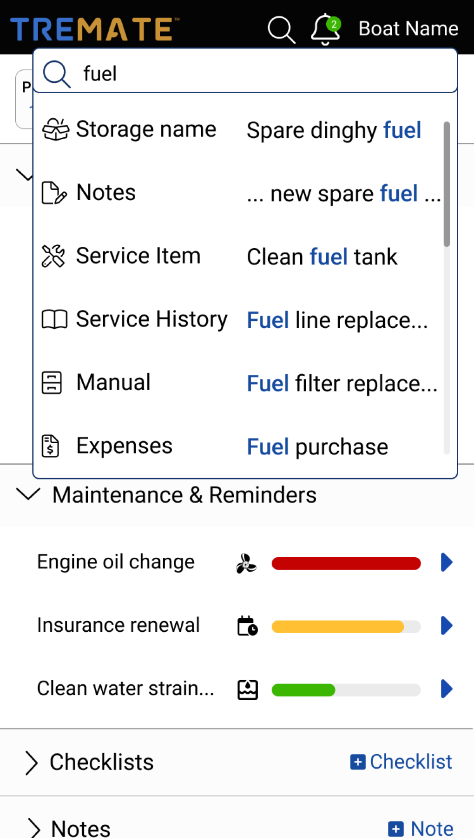Click the Storage name box icon
The image size is (474, 838).
[x=55, y=129]
